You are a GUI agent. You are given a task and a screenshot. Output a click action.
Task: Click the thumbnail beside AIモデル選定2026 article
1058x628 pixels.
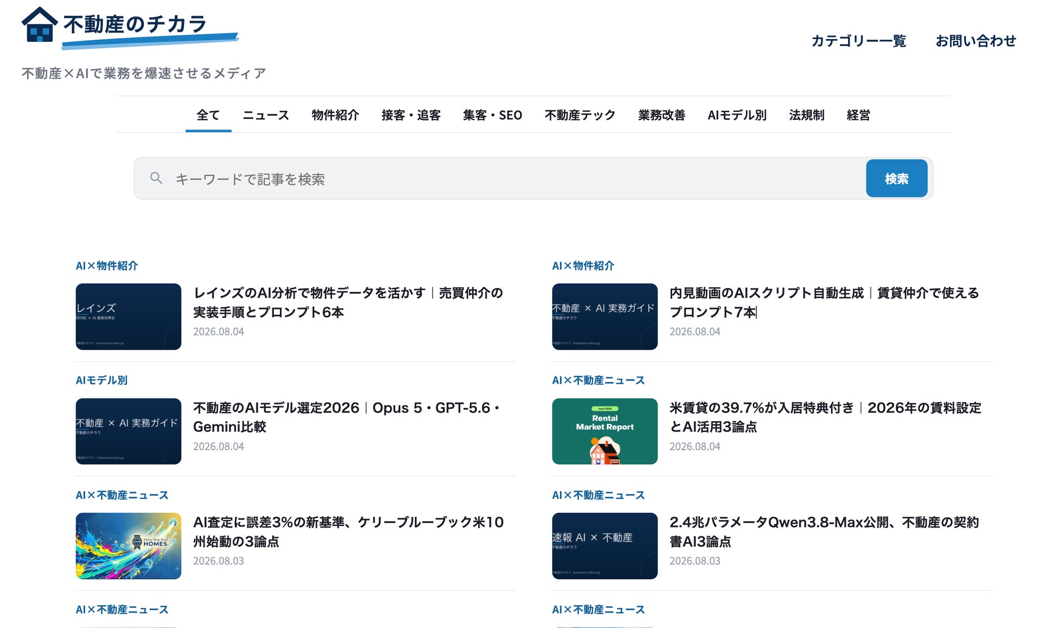coord(129,431)
